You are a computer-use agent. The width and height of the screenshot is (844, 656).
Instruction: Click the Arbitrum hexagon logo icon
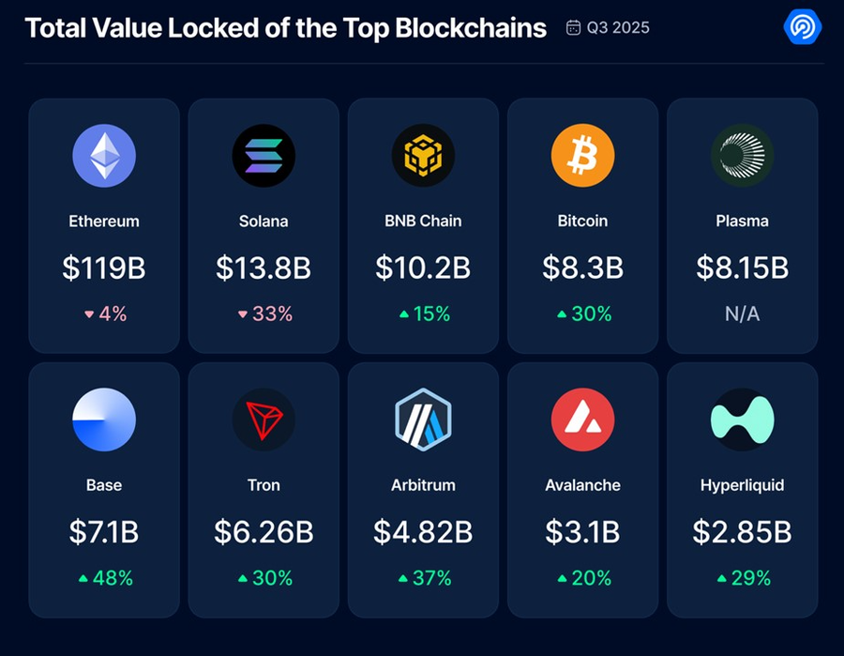coord(423,420)
